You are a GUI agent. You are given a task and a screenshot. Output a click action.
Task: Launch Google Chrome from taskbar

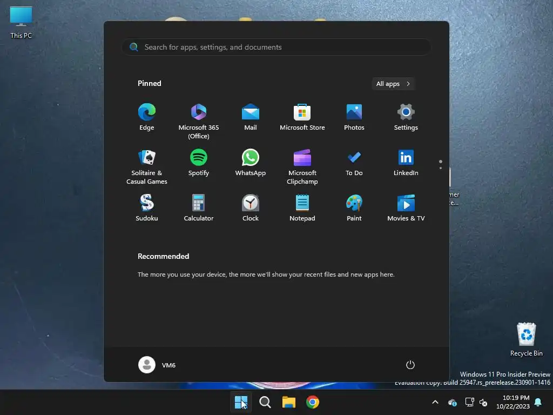(x=313, y=402)
